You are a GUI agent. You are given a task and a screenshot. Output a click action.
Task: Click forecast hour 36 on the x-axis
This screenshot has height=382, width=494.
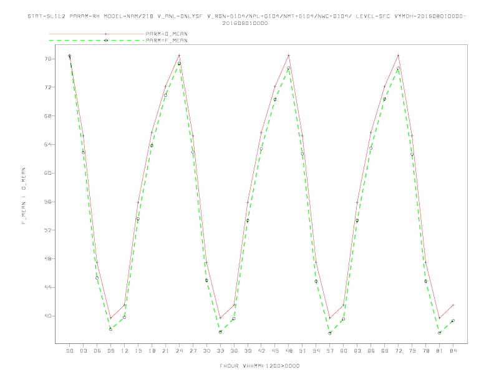234,351
